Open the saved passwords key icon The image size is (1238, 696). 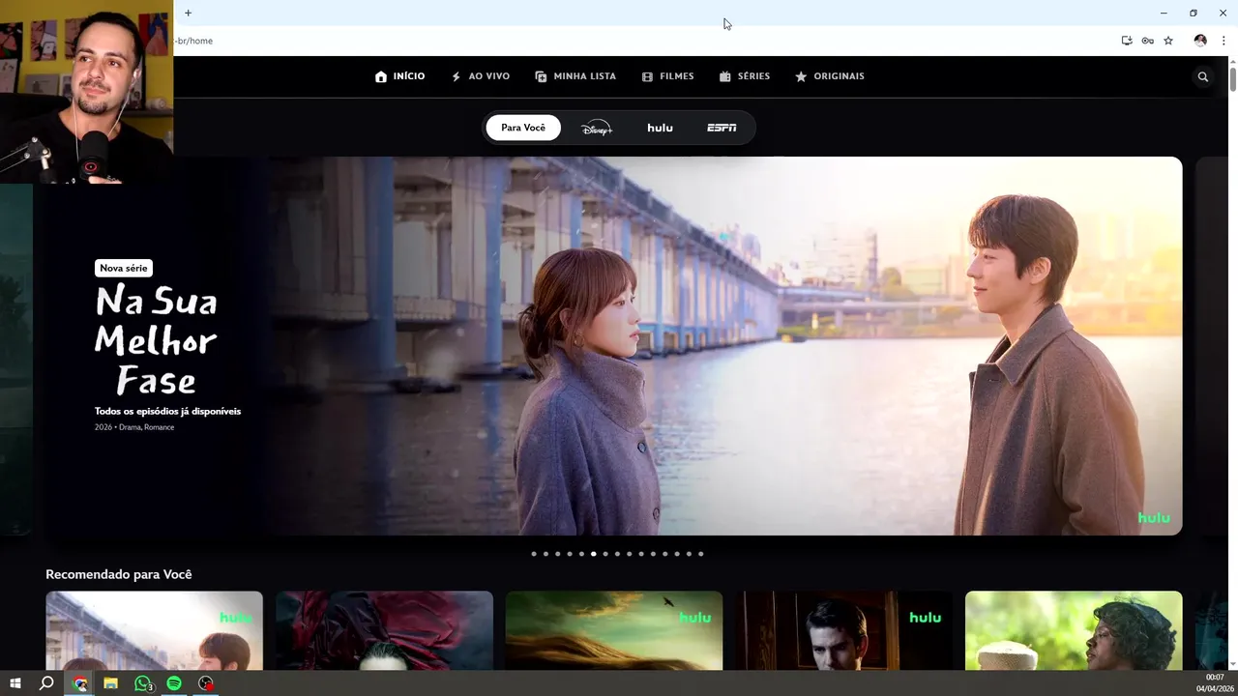click(1147, 41)
